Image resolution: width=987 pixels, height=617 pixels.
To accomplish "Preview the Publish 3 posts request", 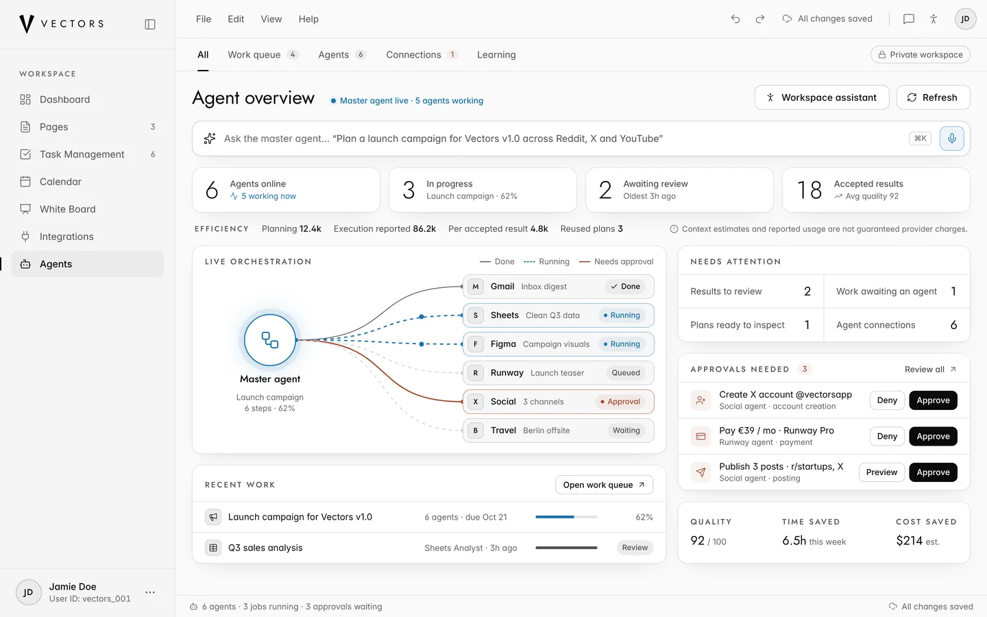I will [881, 472].
